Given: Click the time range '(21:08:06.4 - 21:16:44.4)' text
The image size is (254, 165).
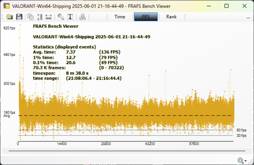Looking at the screenshot, I should click(x=94, y=78).
